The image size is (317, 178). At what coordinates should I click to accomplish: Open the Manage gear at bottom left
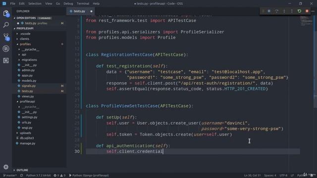pos(6,167)
